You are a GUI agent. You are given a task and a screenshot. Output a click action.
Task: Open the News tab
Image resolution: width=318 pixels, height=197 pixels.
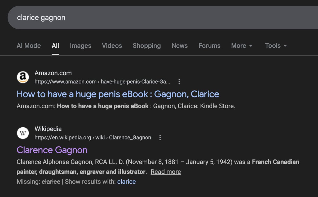[179, 46]
